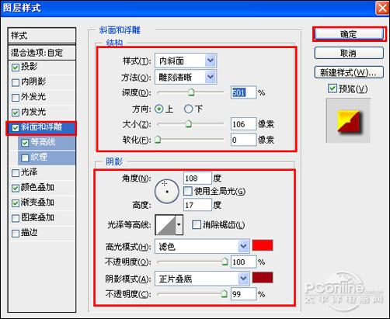
Task: Click the 角度 field showing 108
Action: pos(197,178)
